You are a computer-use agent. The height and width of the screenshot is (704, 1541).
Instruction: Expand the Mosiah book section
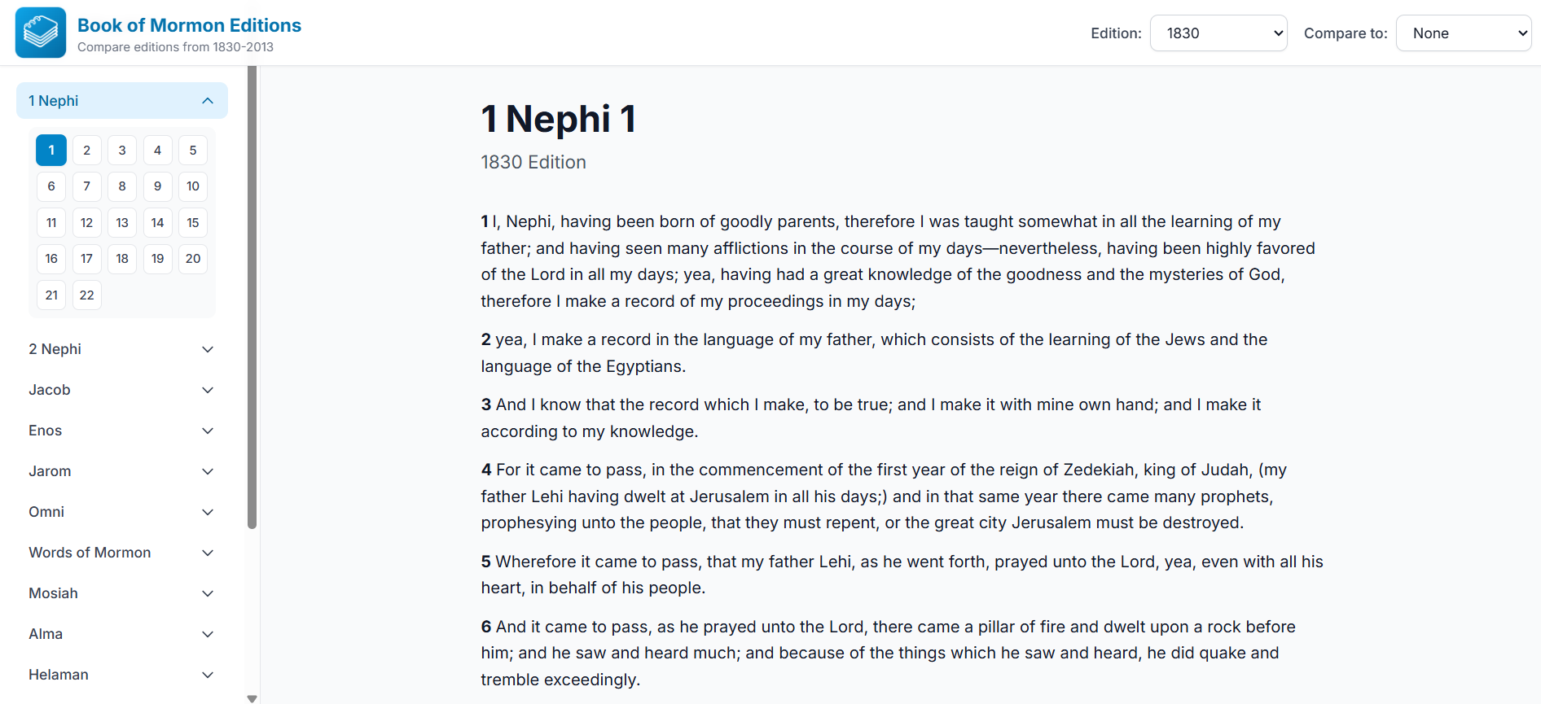121,592
